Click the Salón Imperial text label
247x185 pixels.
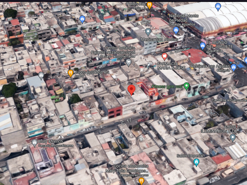pyautogui.click(x=190, y=156)
